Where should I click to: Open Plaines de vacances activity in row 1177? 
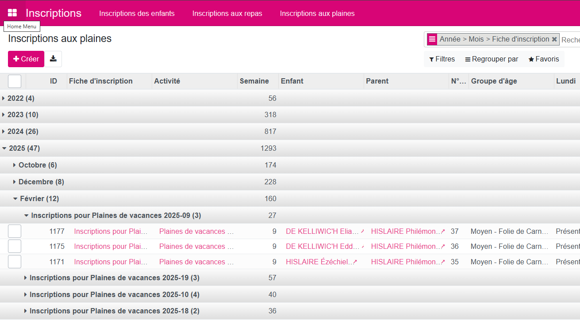pyautogui.click(x=196, y=231)
